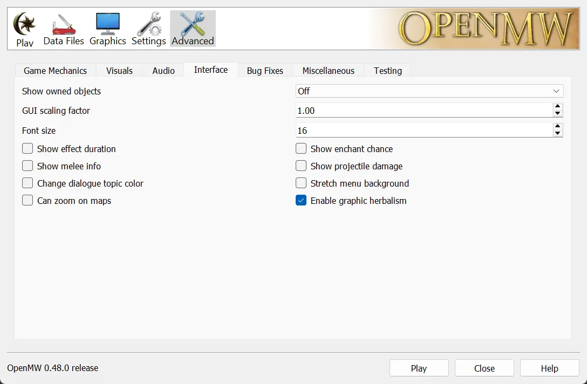Switch to the Audio tab

click(163, 71)
